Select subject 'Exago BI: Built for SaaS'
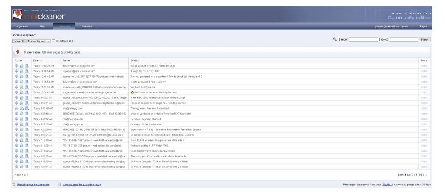Image resolution: width=445 pixels, height=194 pixels. pos(152,66)
